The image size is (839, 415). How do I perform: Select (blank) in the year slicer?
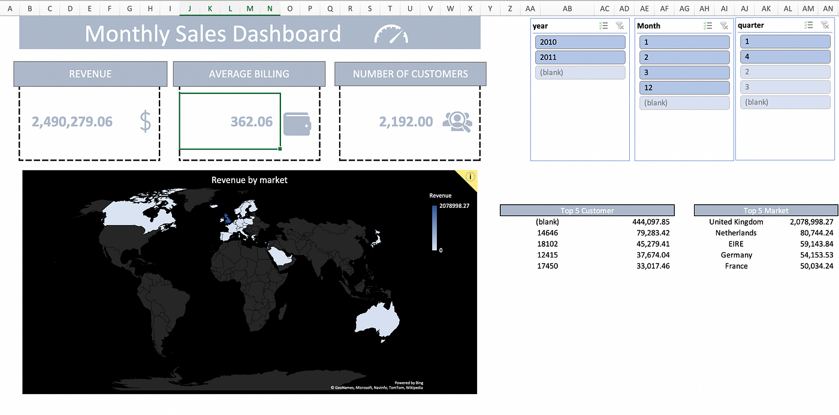pyautogui.click(x=580, y=72)
